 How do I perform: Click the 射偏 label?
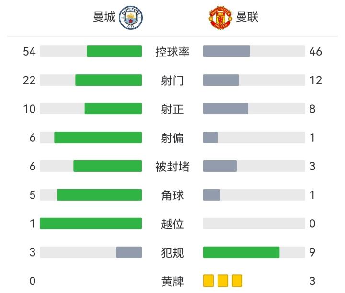coord(172,138)
